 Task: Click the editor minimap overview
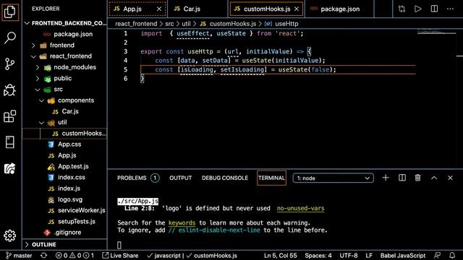(x=436, y=32)
